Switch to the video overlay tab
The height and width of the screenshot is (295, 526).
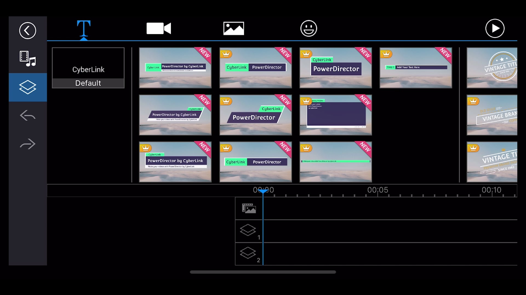pyautogui.click(x=159, y=28)
